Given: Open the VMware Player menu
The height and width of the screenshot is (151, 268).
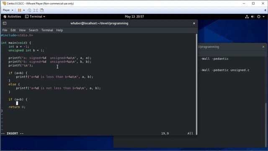Looking at the screenshot, I should 8,10.
